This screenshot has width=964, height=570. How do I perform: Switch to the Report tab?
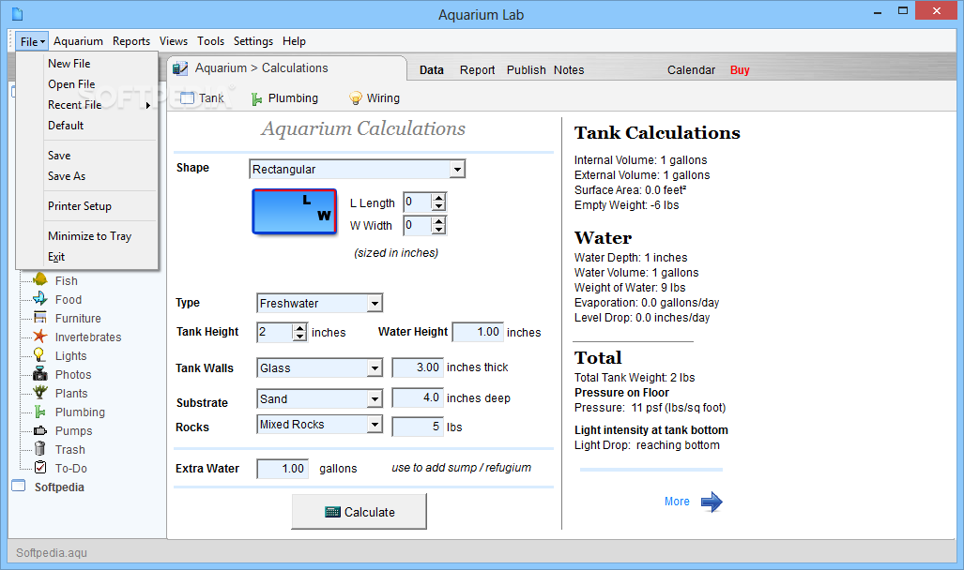click(x=477, y=70)
